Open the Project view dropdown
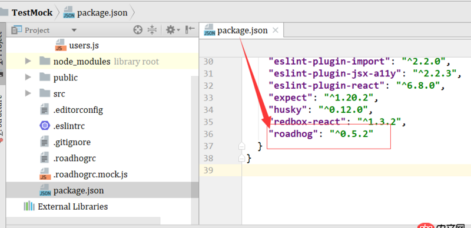The image size is (471, 228). click(74, 31)
